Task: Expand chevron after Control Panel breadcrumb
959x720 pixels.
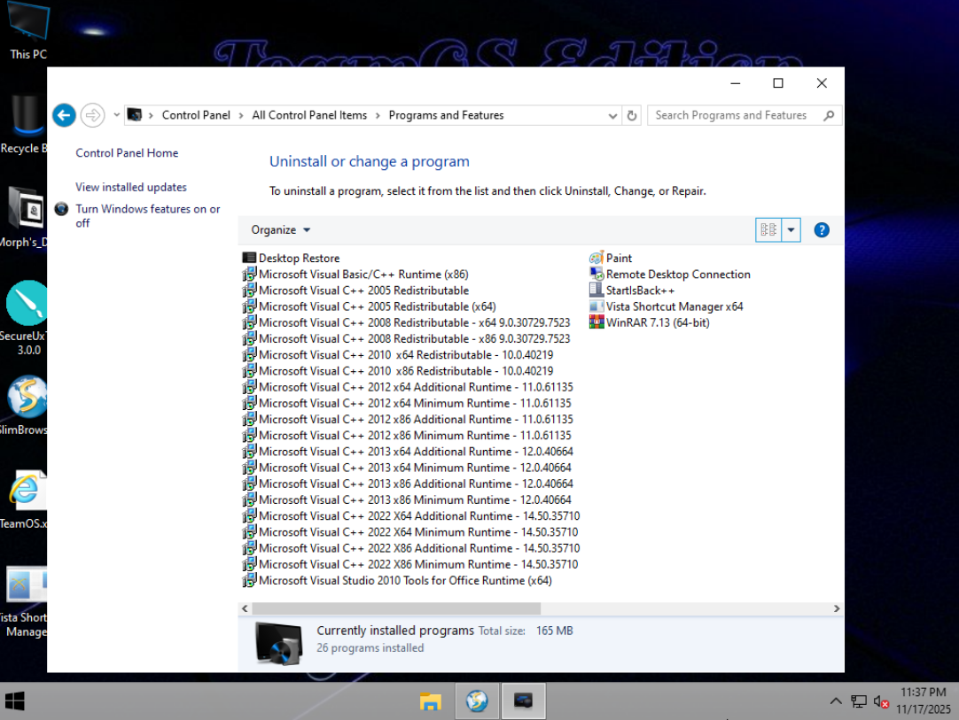Action: [241, 115]
